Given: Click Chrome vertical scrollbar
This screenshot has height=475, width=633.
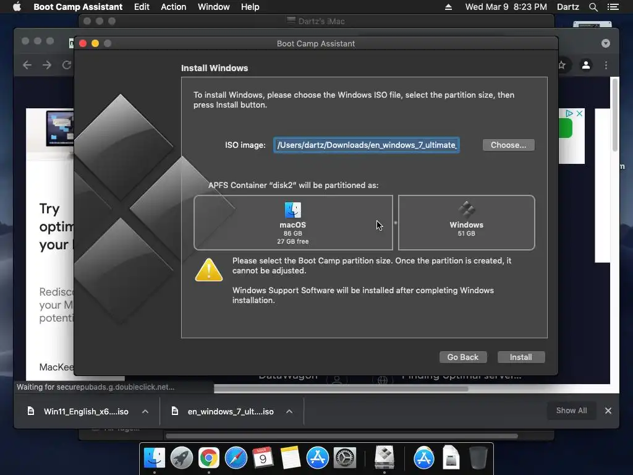Looking at the screenshot, I should pyautogui.click(x=615, y=115).
